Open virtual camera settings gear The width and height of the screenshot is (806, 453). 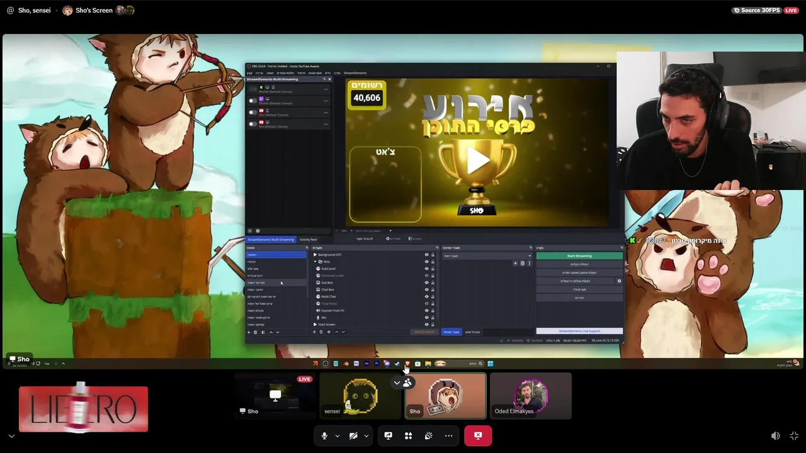(619, 281)
